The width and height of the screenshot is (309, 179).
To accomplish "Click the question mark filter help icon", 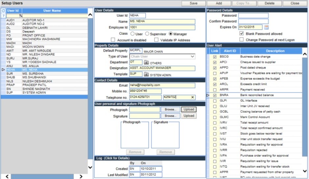I will pyautogui.click(x=3, y=15).
